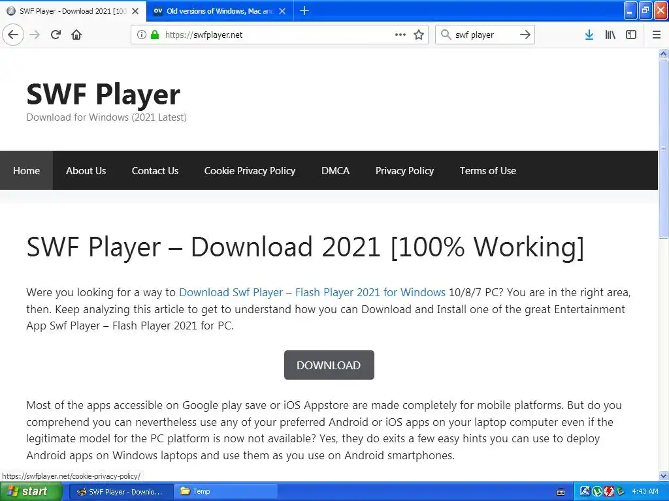Open the Library bookshelf icon
This screenshot has width=669, height=501.
click(610, 35)
